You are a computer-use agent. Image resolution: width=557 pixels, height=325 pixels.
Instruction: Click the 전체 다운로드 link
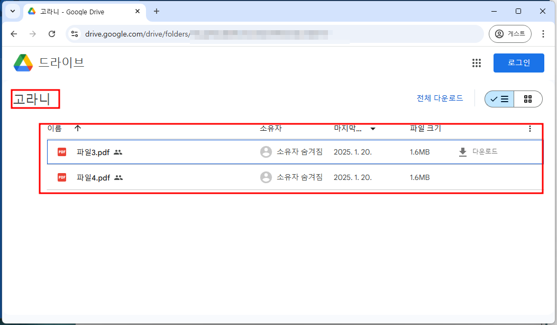(441, 98)
